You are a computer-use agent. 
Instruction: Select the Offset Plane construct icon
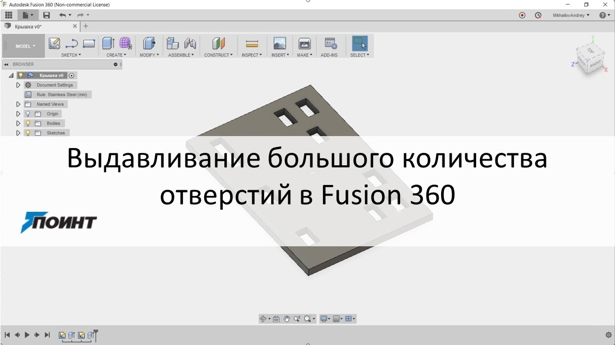coord(219,44)
